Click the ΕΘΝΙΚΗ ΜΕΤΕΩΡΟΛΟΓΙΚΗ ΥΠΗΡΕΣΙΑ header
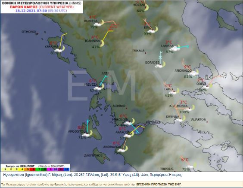Screen dimensions: 243x188 coord(41,3)
